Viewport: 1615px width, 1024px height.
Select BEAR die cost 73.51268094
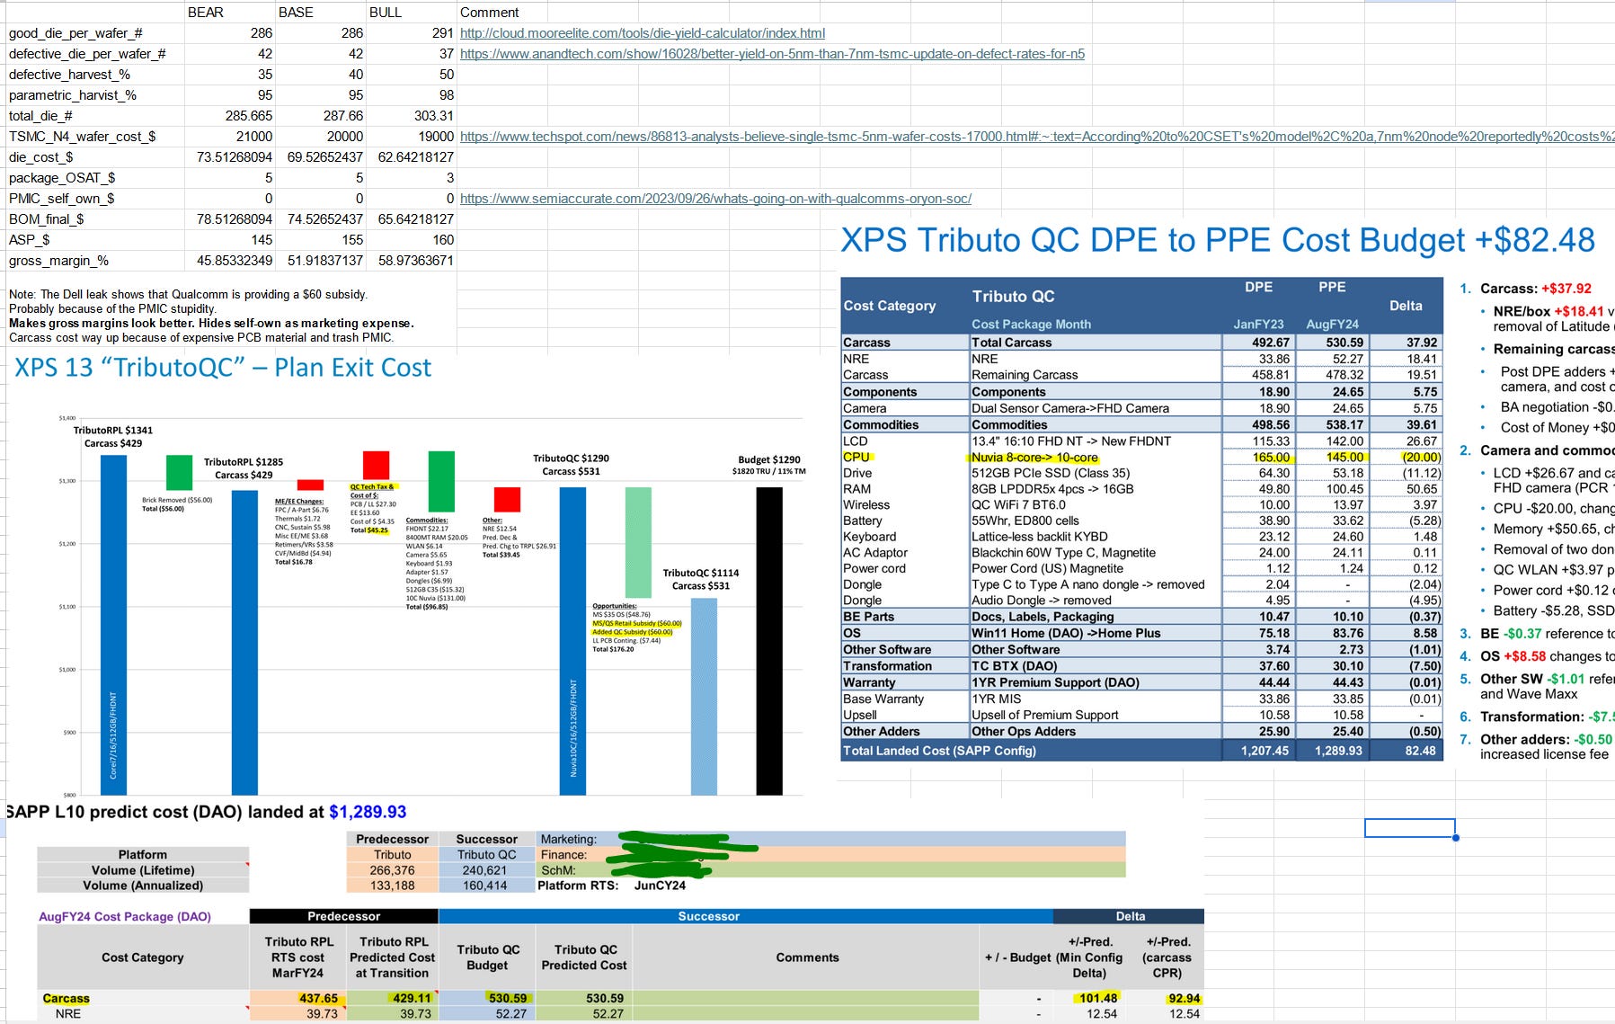point(235,157)
